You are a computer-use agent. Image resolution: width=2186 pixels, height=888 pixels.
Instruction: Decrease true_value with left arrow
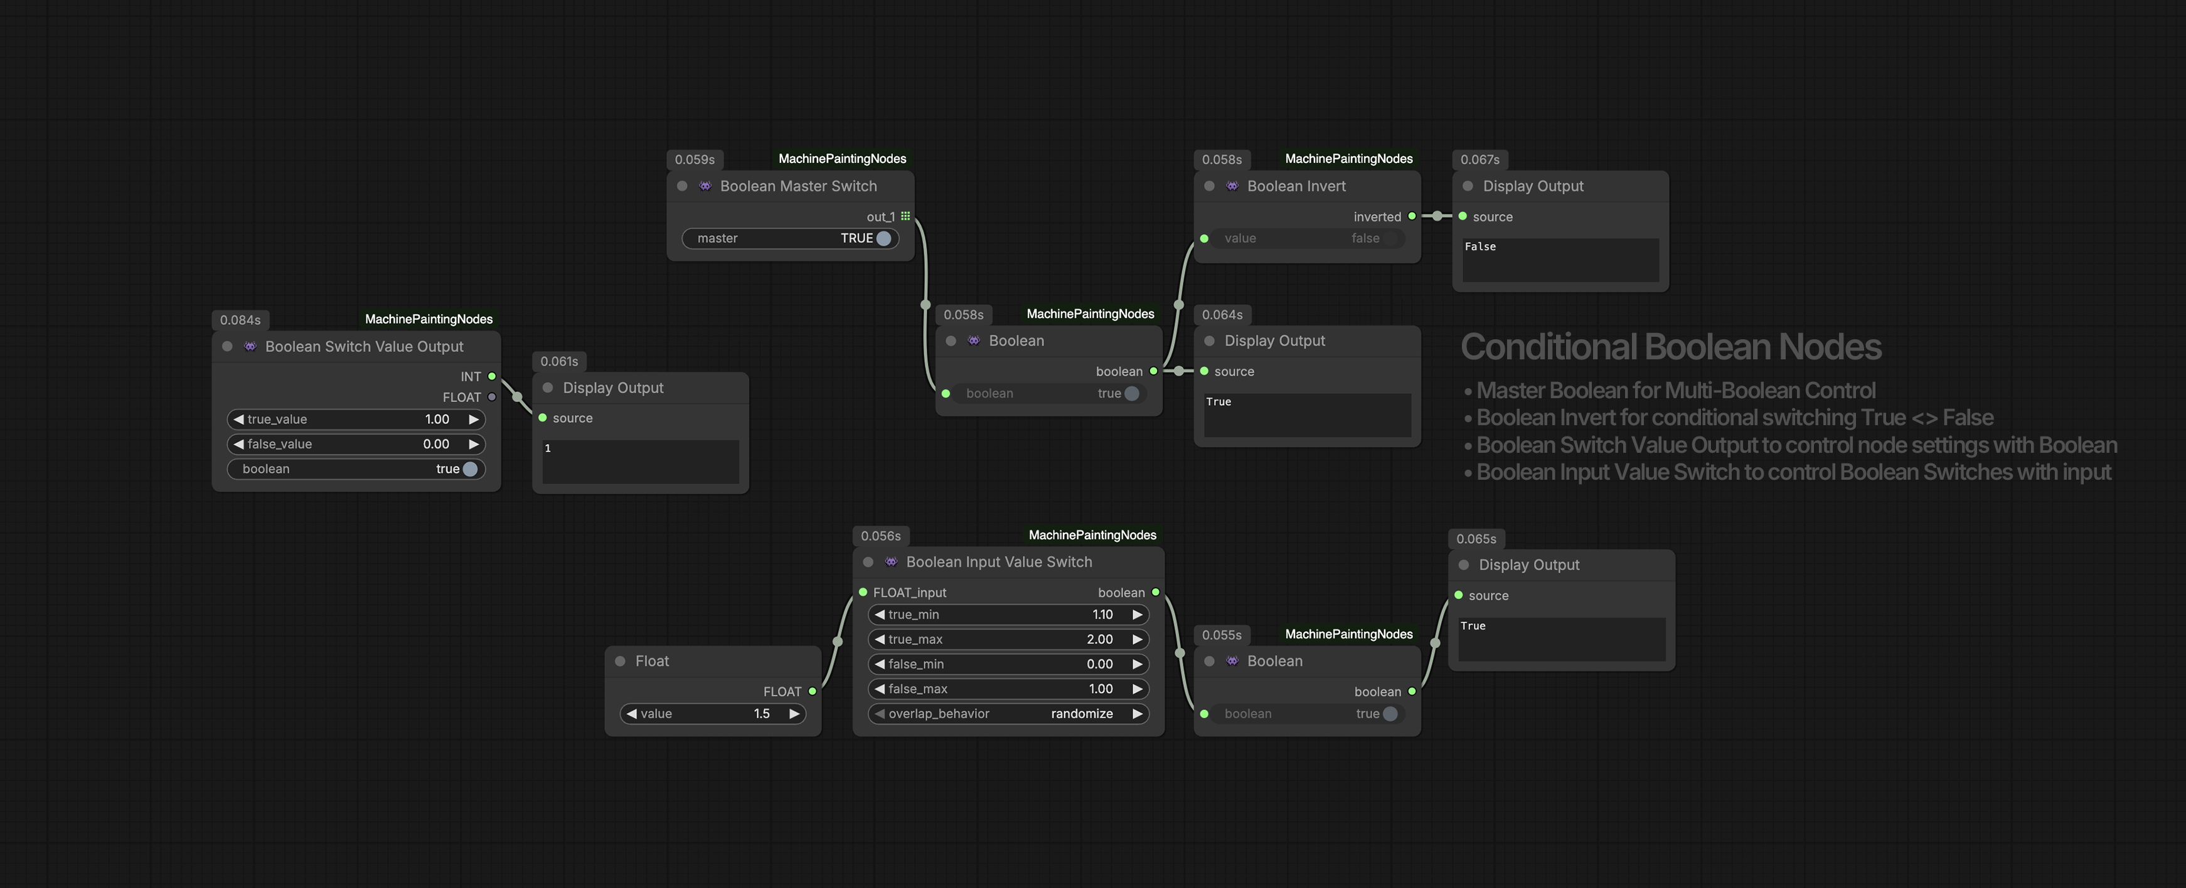pyautogui.click(x=238, y=419)
